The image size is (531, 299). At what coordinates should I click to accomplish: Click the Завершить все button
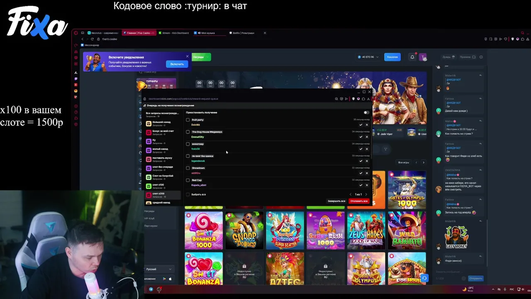point(336,201)
